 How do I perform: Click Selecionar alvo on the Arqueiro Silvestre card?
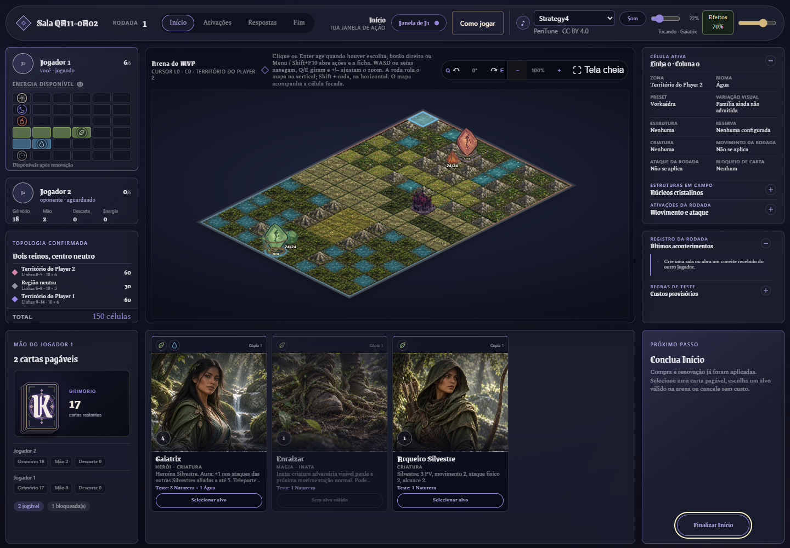[450, 500]
